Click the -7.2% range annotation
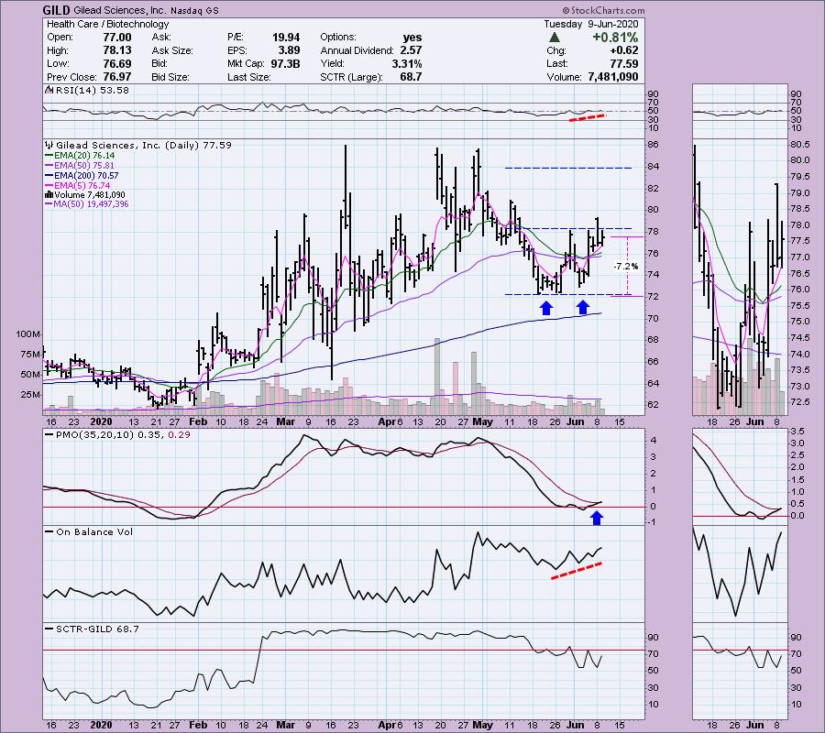Screen dimensions: 825x733 [625, 267]
